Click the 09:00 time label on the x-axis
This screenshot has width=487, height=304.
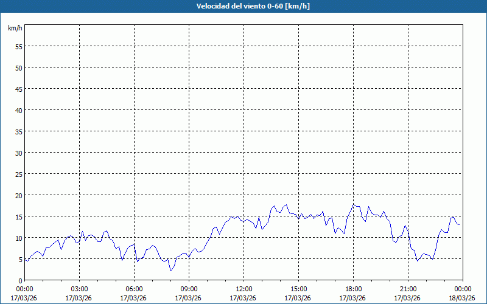[x=189, y=289]
